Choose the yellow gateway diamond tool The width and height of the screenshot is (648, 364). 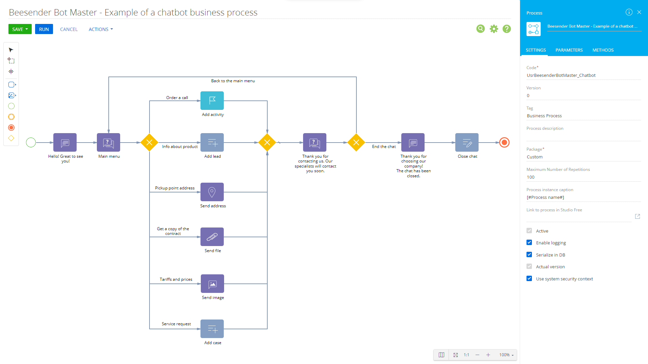(x=11, y=138)
